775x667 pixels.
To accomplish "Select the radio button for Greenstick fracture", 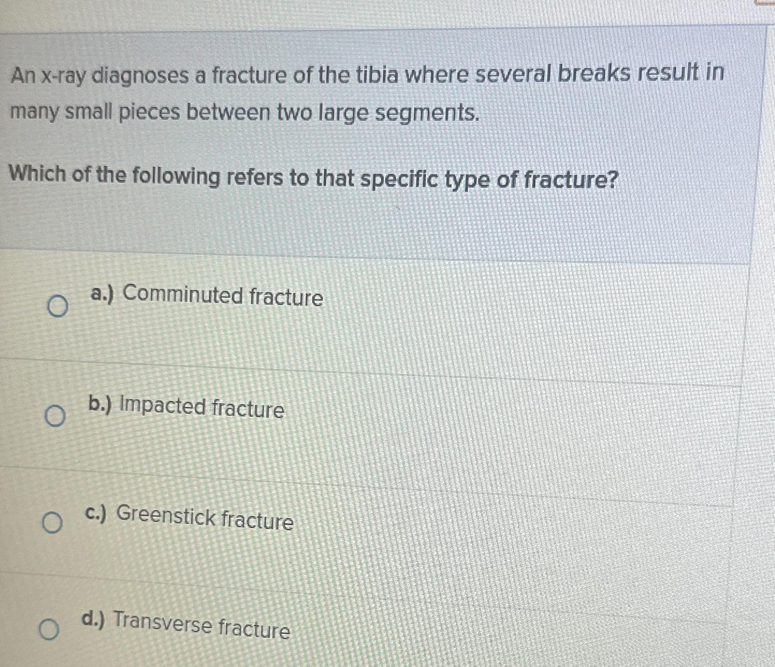I will click(x=52, y=523).
